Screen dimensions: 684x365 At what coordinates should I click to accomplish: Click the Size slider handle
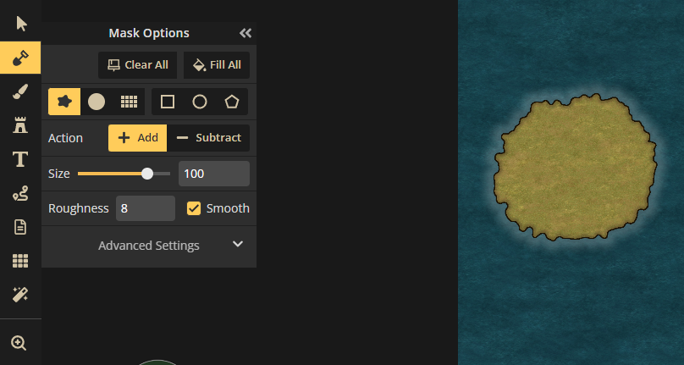point(147,174)
